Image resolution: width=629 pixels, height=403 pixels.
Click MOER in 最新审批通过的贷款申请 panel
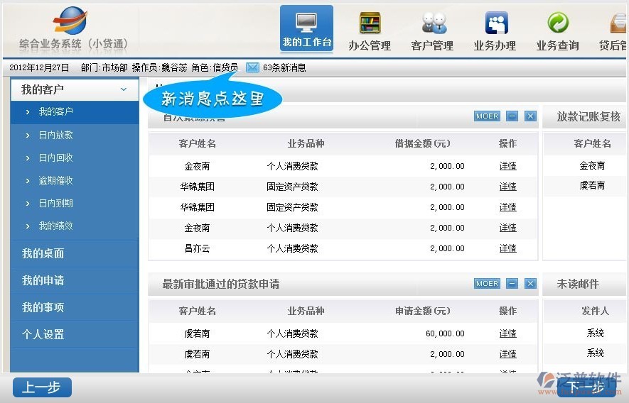487,284
